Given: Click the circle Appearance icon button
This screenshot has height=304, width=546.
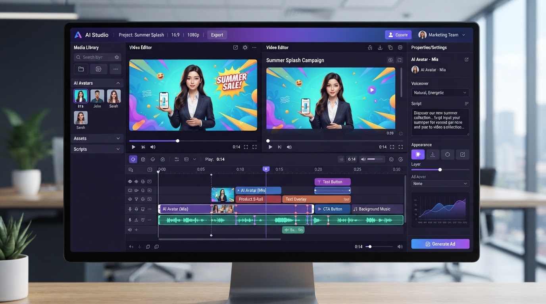Looking at the screenshot, I should click(448, 154).
